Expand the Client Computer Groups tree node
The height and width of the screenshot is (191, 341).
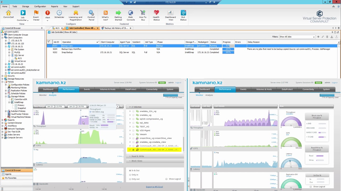coord(2,35)
